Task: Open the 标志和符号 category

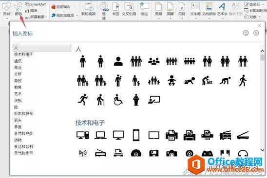Action: tap(23, 114)
